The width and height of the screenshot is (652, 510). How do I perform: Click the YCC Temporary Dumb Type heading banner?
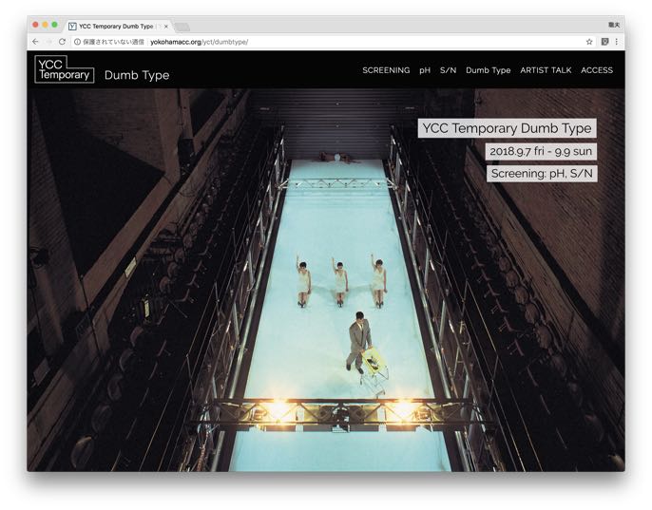click(507, 128)
